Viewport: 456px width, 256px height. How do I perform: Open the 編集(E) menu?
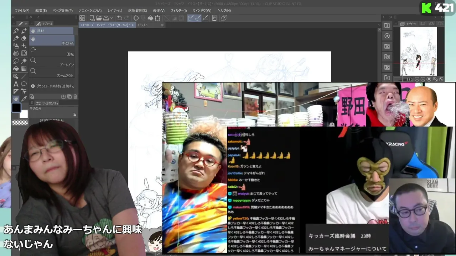(41, 11)
